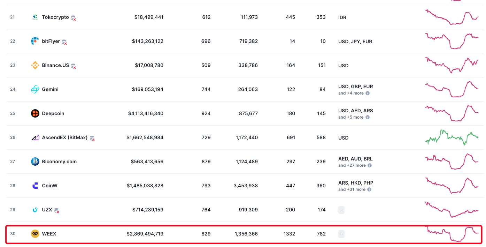The width and height of the screenshot is (486, 247).
Task: Click AscendEX's green volume sparkline chart
Action: [x=452, y=137]
